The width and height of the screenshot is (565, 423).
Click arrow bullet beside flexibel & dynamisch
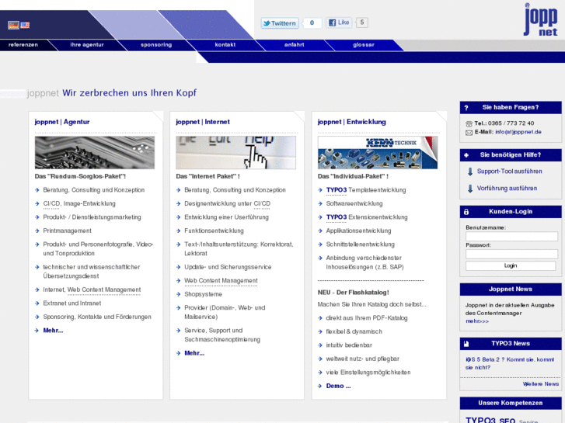tap(320, 331)
